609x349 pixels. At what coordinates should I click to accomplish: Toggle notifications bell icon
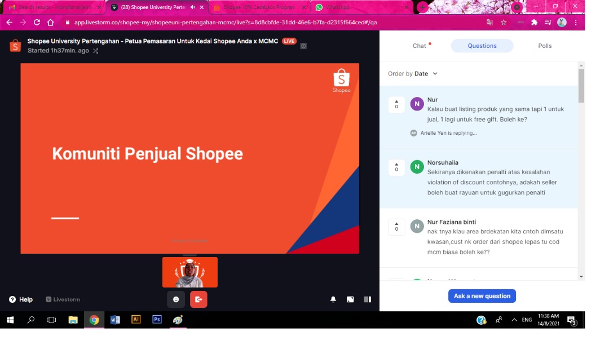333,299
